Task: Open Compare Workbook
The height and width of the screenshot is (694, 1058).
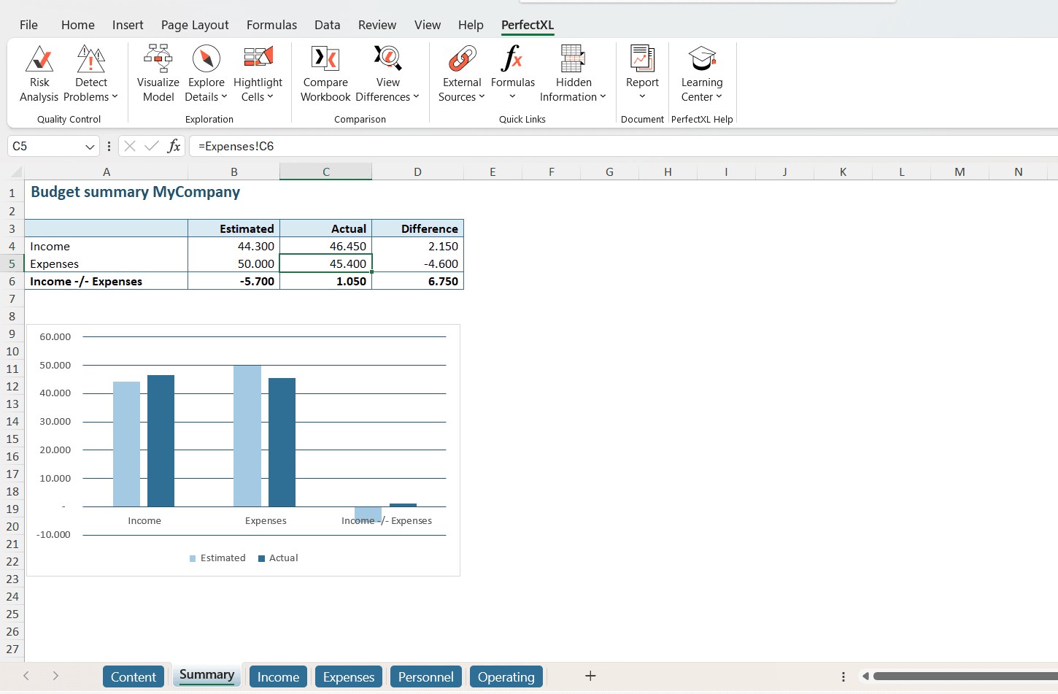Action: click(x=325, y=73)
